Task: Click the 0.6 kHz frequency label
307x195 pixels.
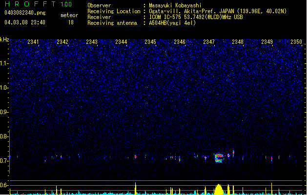Action: (4, 185)
